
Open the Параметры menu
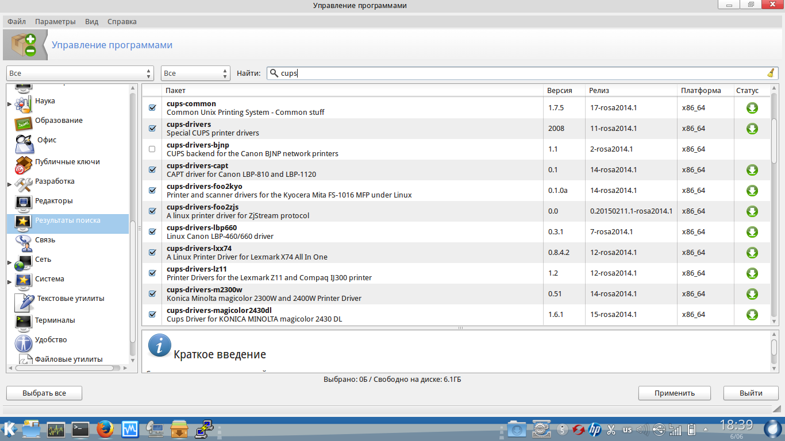55,22
